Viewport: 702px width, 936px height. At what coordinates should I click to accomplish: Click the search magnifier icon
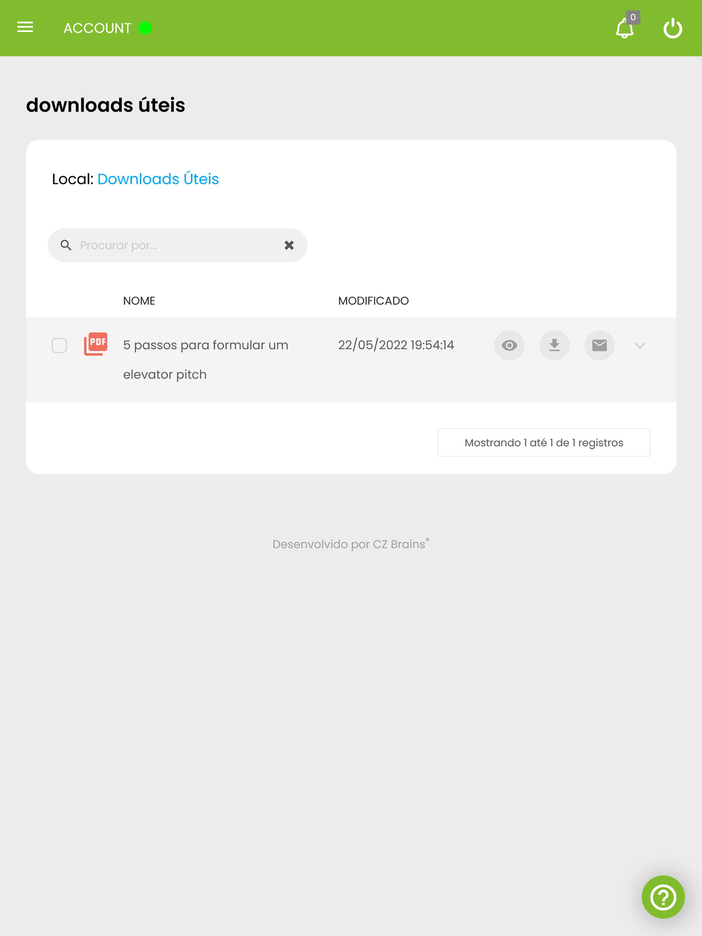click(x=66, y=245)
